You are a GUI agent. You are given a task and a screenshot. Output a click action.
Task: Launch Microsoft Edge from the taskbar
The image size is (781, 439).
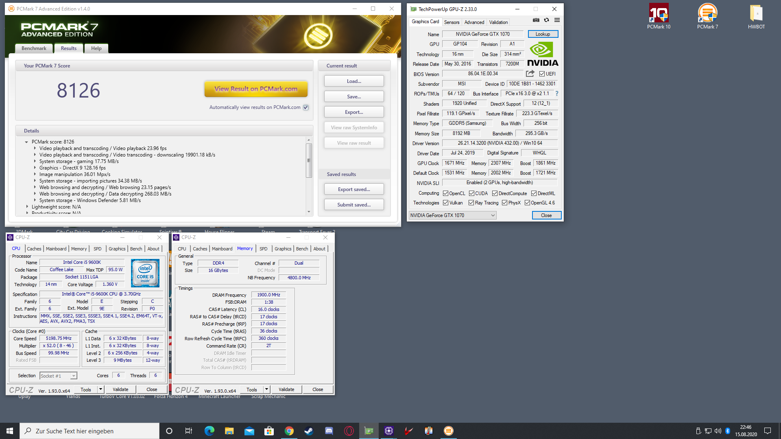coord(209,431)
